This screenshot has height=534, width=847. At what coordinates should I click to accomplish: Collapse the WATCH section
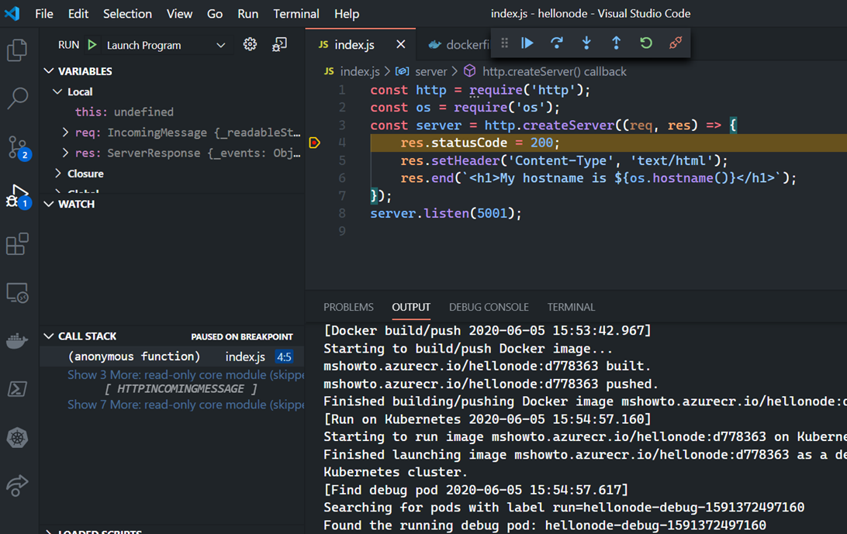49,204
